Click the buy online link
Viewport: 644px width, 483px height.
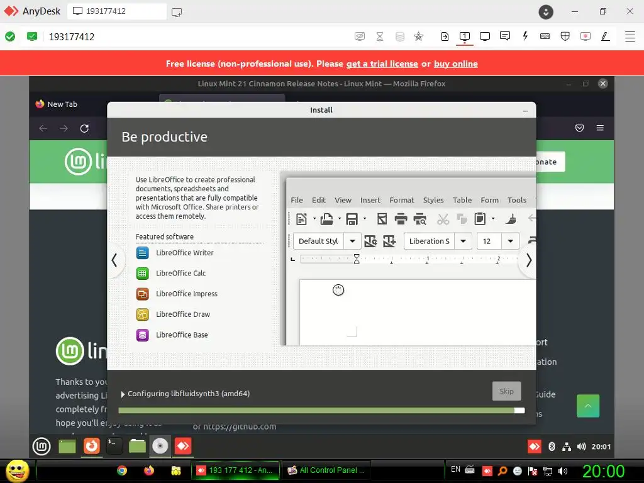point(456,64)
